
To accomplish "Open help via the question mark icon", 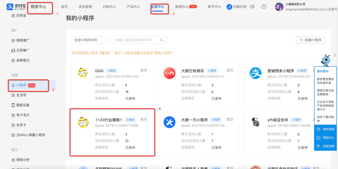I will click(x=264, y=7).
